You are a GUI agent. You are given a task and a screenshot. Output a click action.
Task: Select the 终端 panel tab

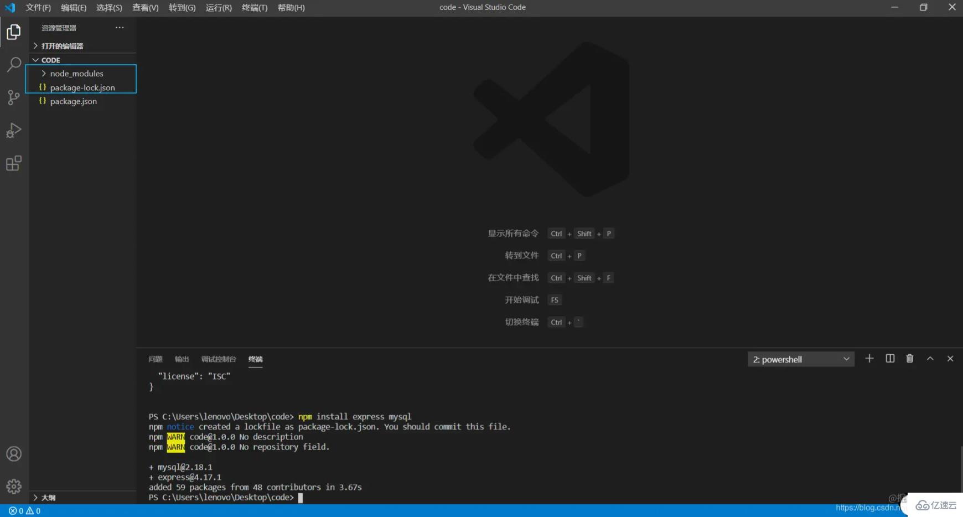(255, 359)
